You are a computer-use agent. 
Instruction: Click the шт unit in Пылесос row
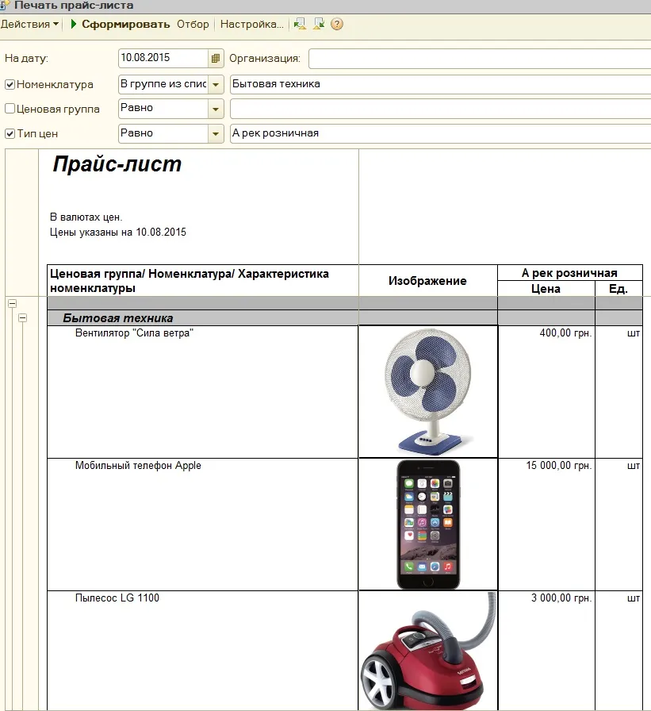634,598
